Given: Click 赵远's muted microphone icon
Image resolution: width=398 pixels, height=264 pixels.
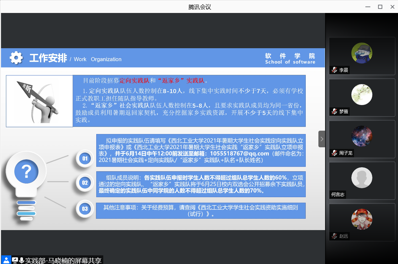Looking at the screenshot, I should point(334,236).
